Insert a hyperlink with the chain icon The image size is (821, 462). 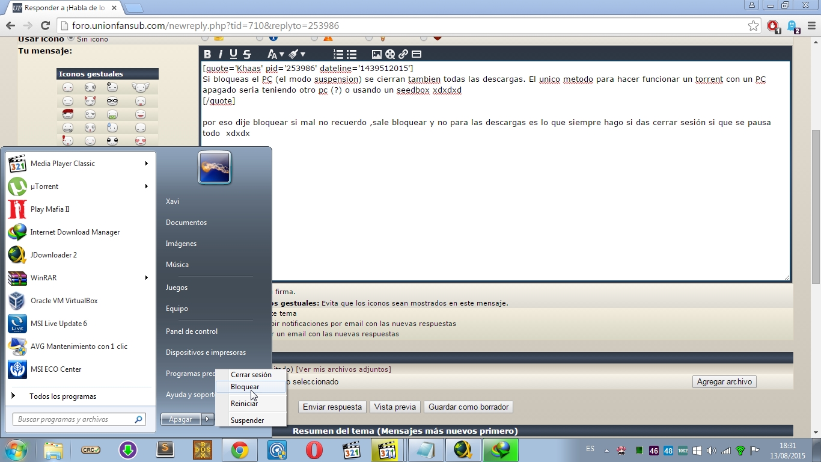click(x=403, y=54)
